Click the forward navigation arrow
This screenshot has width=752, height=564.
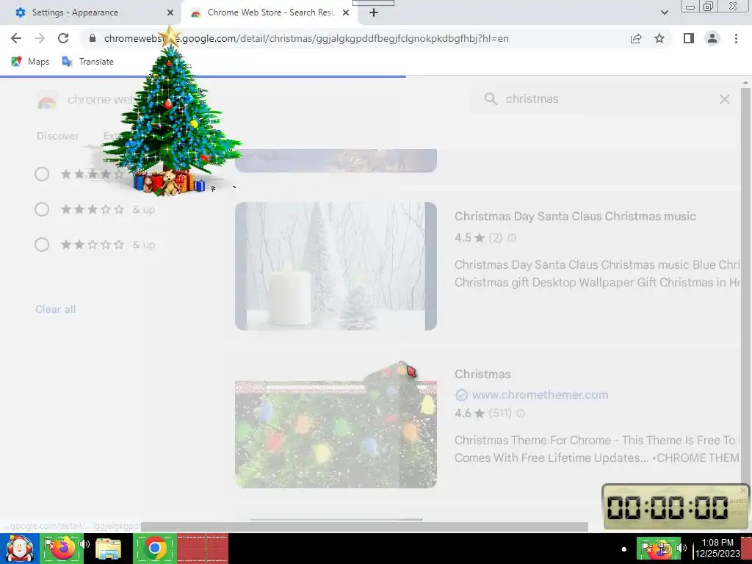coord(40,38)
